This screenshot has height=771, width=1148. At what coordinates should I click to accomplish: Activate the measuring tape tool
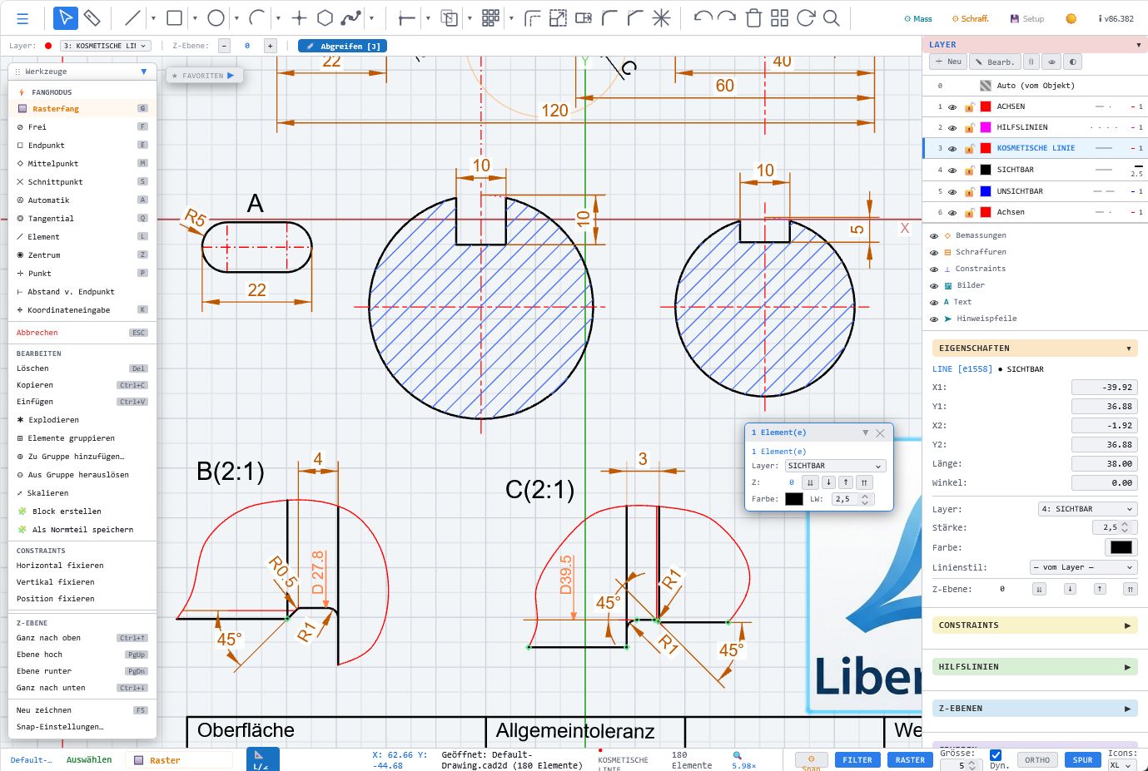92,18
